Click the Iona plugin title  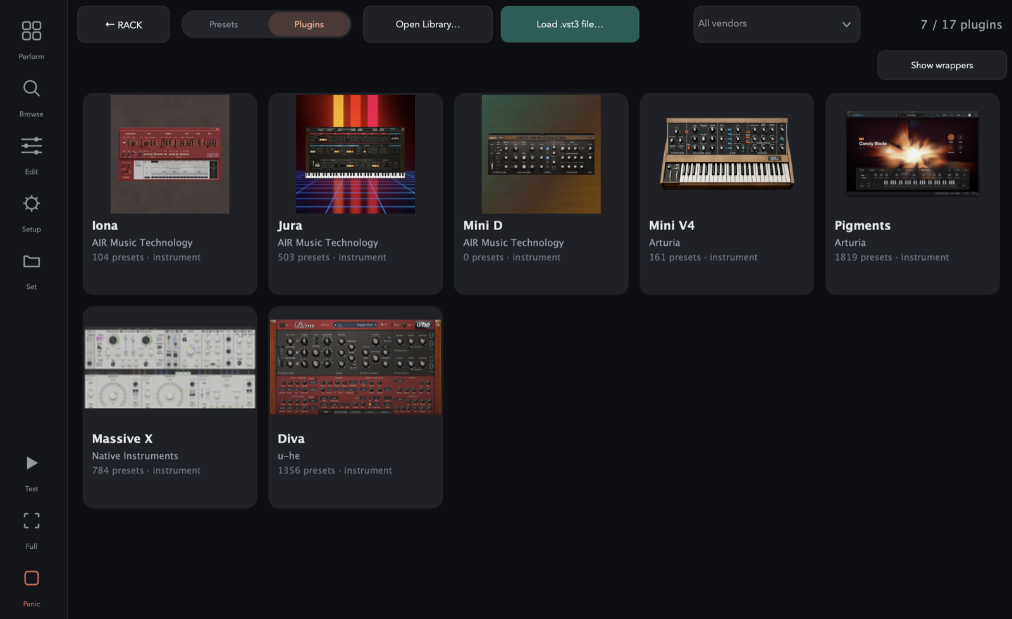pyautogui.click(x=105, y=226)
